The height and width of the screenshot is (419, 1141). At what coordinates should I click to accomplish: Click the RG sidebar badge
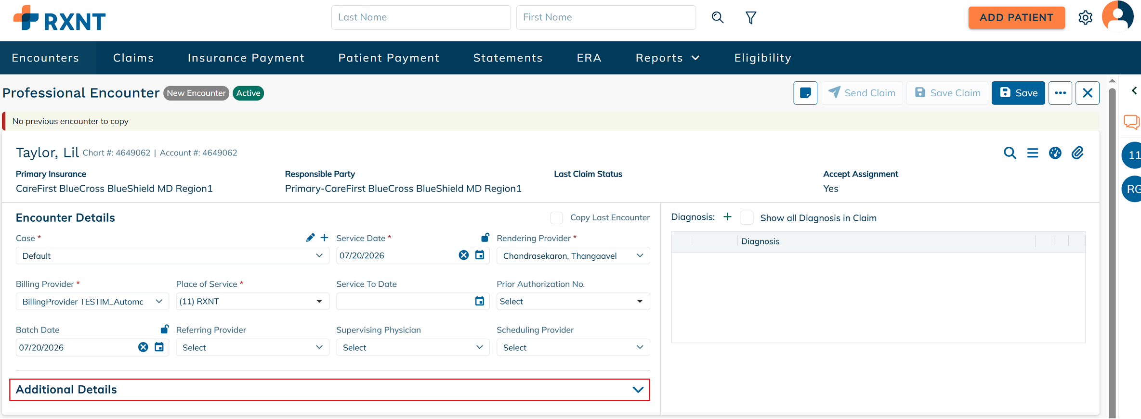pyautogui.click(x=1131, y=189)
